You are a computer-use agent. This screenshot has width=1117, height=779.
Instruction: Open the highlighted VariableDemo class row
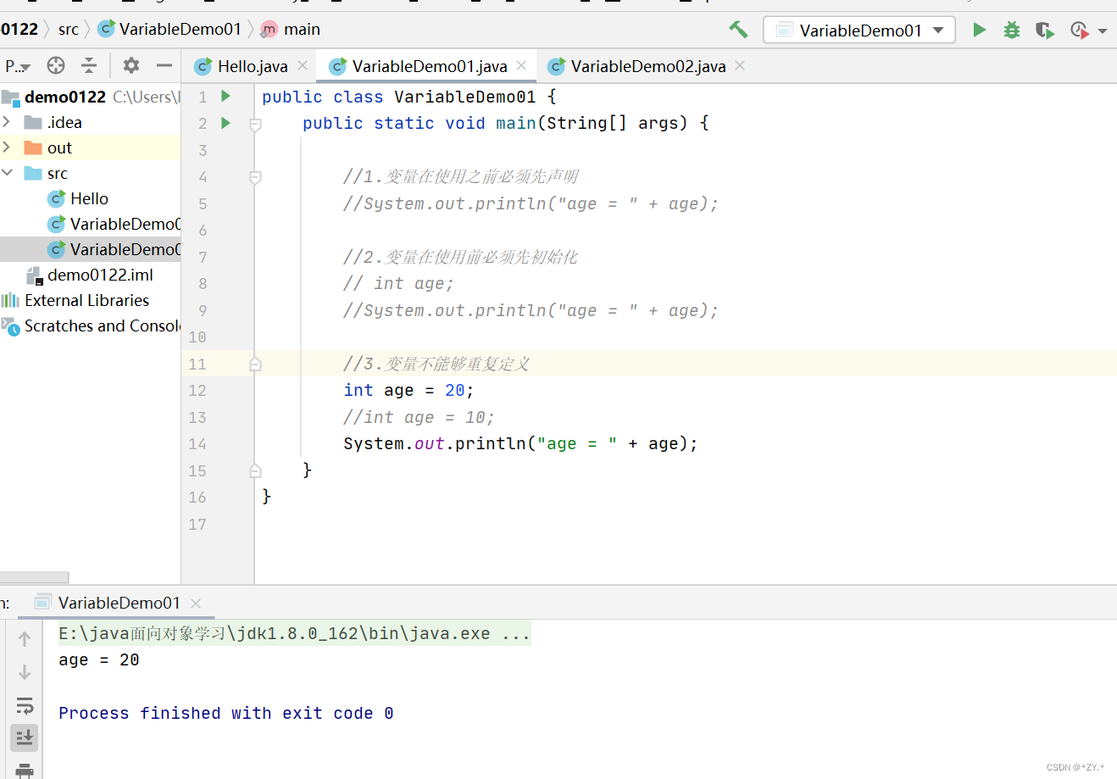[x=91, y=249]
